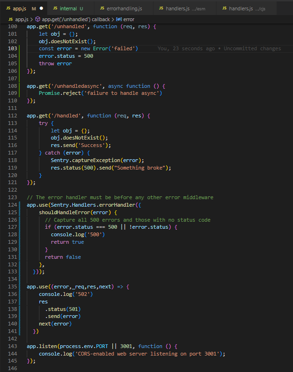Click the JS icon on errorhandling.js tab
This screenshot has width=293, height=372.
tap(102, 8)
